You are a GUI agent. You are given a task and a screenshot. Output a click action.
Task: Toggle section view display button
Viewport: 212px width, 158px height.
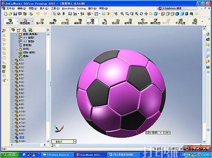(x=191, y=14)
